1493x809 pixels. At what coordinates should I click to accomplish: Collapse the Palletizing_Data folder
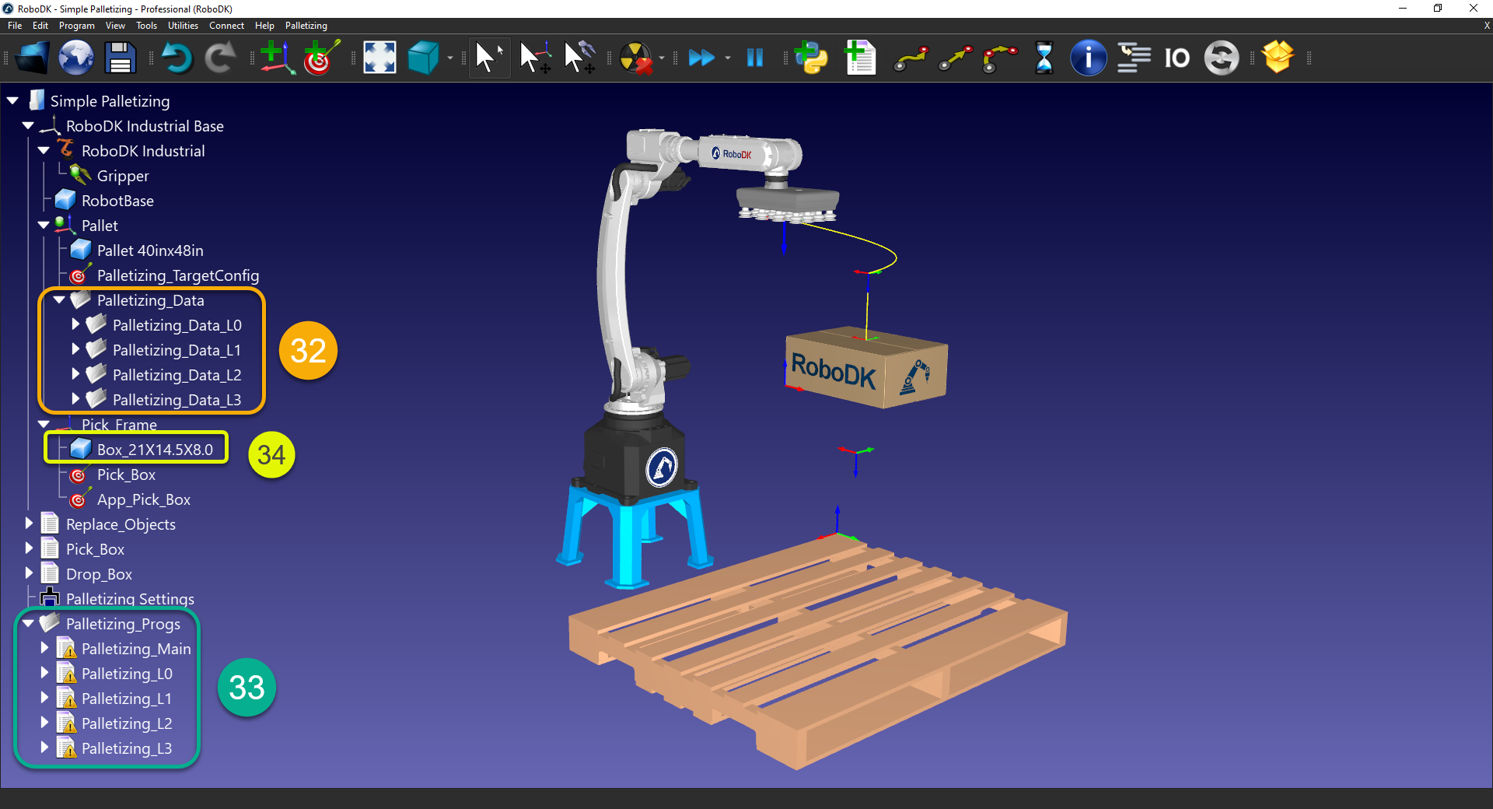tap(58, 300)
